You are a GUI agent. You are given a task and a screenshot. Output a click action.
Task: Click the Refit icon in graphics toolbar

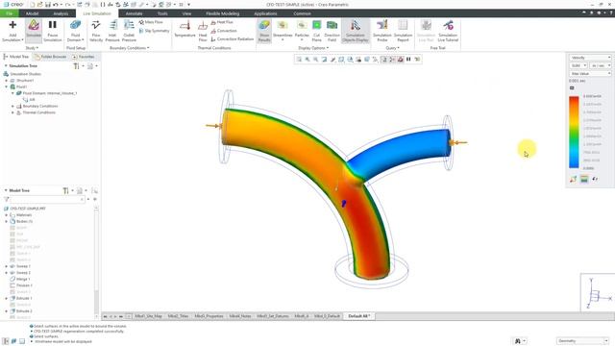pos(299,60)
